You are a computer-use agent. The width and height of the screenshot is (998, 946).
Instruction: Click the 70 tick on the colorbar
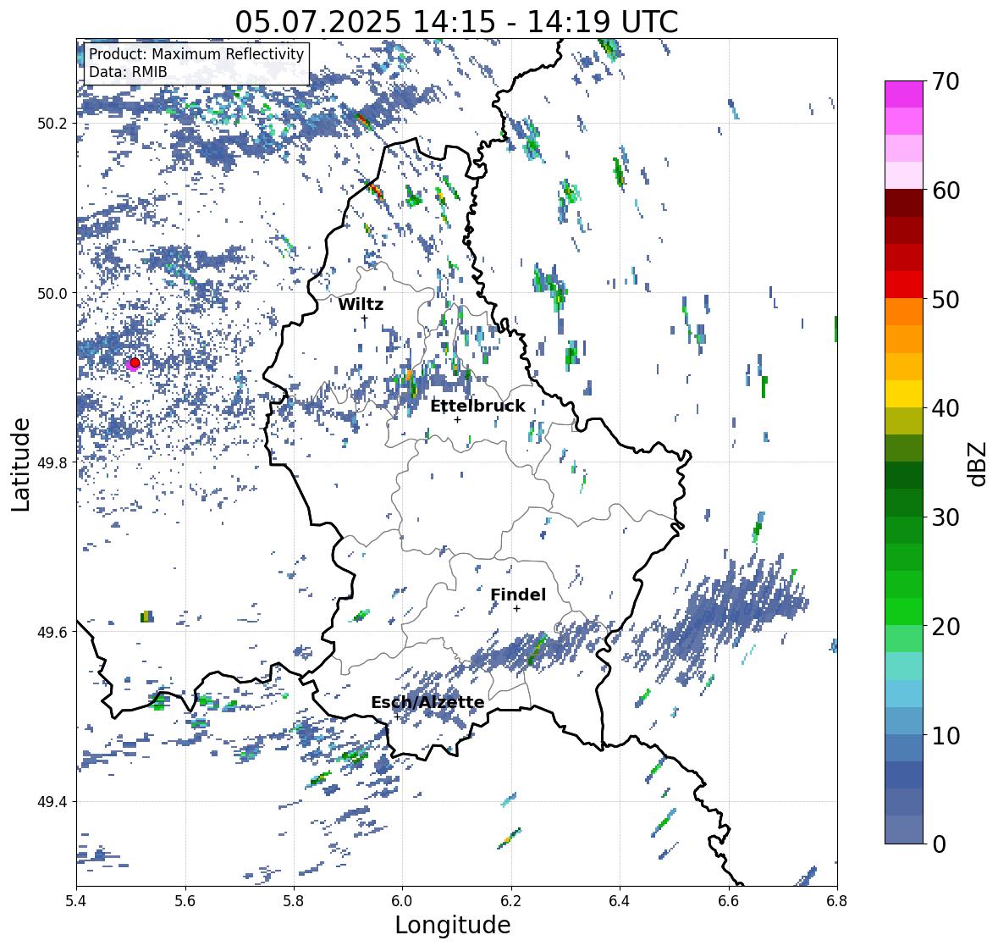[x=946, y=81]
